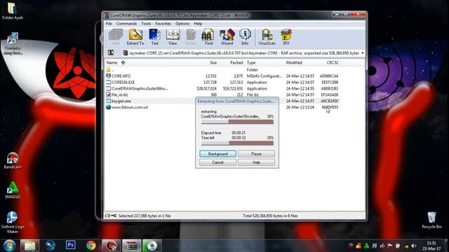Go up one level folder button
The image size is (449, 252).
click(x=111, y=53)
